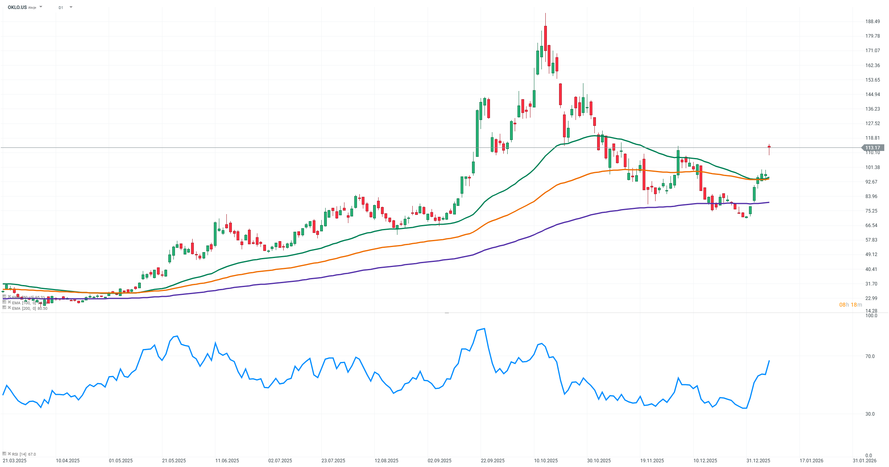This screenshot has width=889, height=467.
Task: Grab the divider between chart and RSI pane
Action: click(x=446, y=313)
